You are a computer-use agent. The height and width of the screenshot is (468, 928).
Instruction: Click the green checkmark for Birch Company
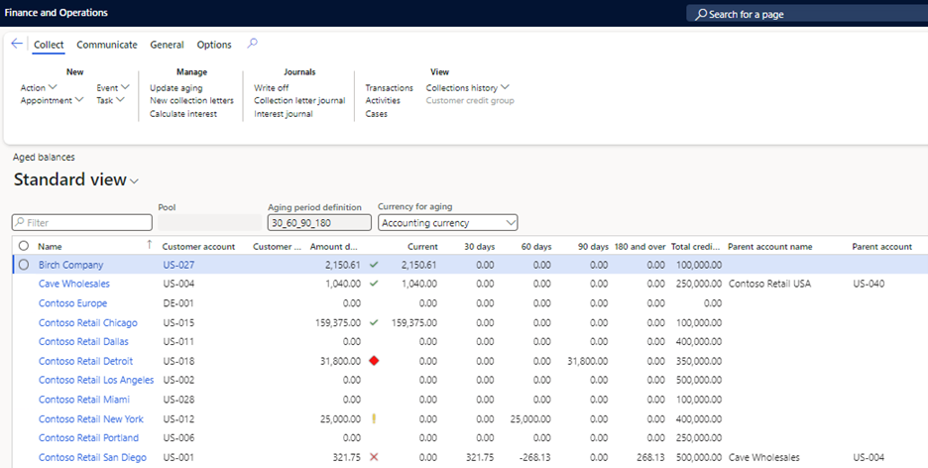[x=374, y=265]
